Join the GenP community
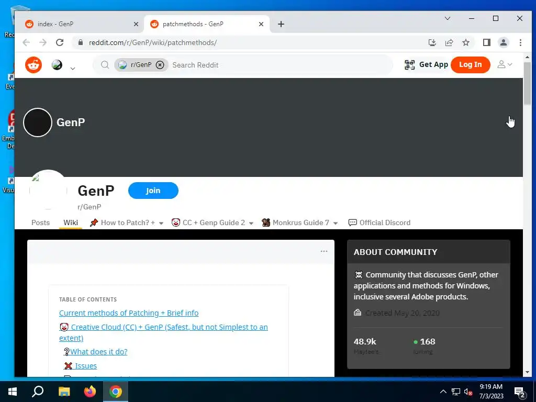The image size is (536, 402). point(153,191)
